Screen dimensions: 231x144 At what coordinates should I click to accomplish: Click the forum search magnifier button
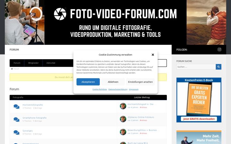[x=218, y=67]
